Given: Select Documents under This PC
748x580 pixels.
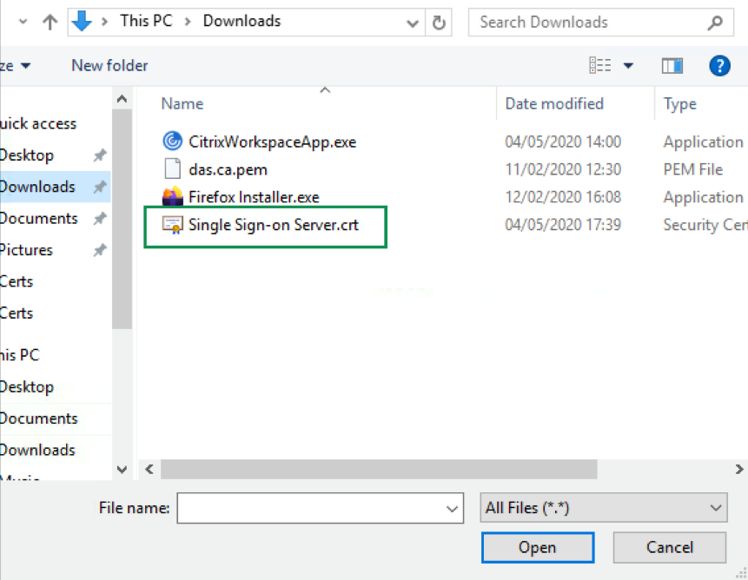Looking at the screenshot, I should click(x=39, y=418).
